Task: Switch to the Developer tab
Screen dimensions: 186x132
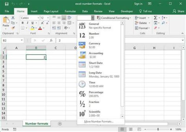Action: (127, 11)
